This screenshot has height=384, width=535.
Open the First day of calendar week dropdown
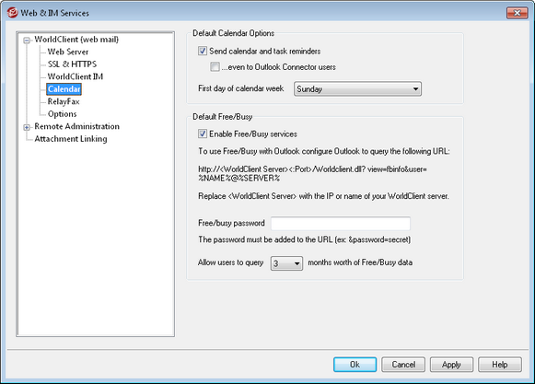(357, 89)
